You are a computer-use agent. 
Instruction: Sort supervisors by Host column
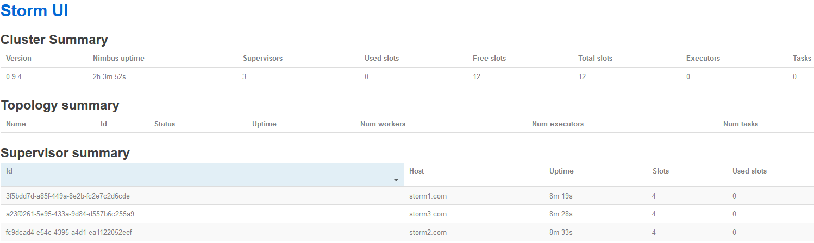(x=416, y=171)
